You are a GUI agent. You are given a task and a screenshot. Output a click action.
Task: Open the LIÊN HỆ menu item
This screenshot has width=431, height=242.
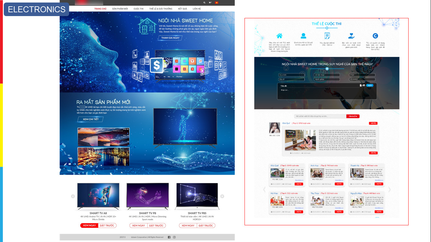197,9
